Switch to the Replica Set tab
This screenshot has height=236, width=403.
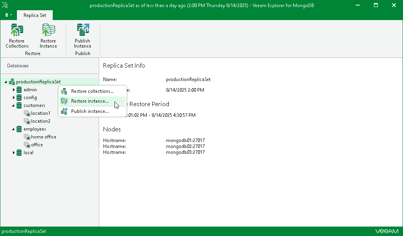35,15
